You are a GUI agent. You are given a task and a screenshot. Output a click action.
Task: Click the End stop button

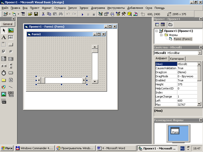(x=94, y=14)
